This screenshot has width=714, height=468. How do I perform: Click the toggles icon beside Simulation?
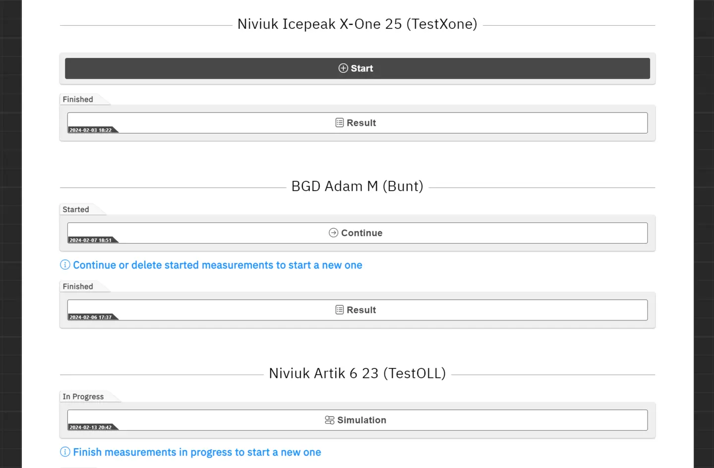pyautogui.click(x=330, y=420)
